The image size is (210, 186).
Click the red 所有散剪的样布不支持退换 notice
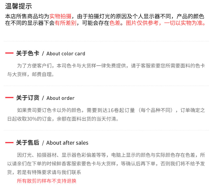[47, 181]
